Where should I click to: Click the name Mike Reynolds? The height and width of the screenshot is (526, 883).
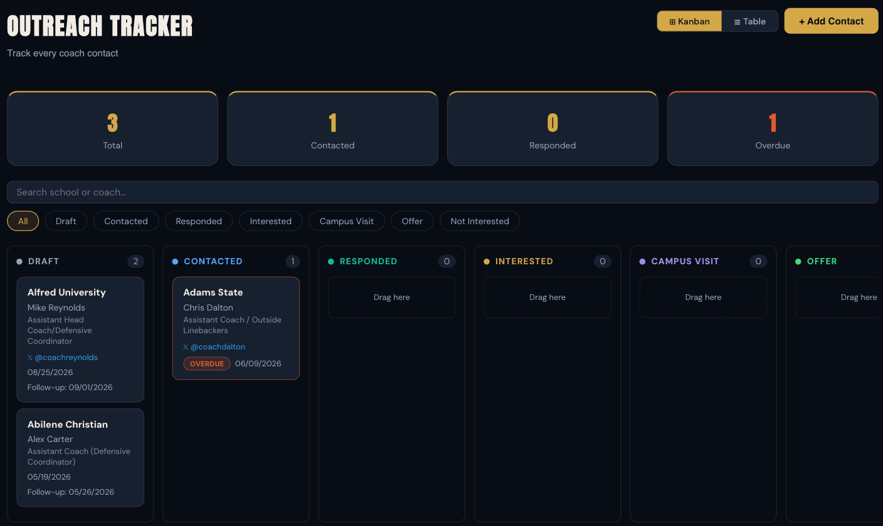pos(56,307)
